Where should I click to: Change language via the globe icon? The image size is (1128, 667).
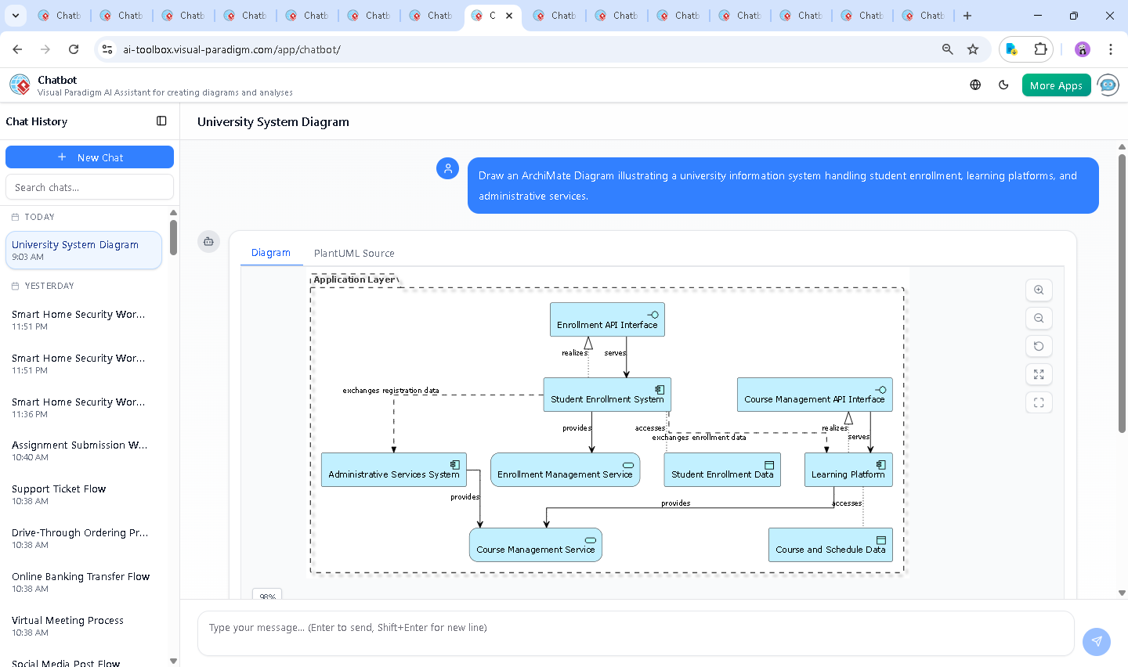click(974, 85)
